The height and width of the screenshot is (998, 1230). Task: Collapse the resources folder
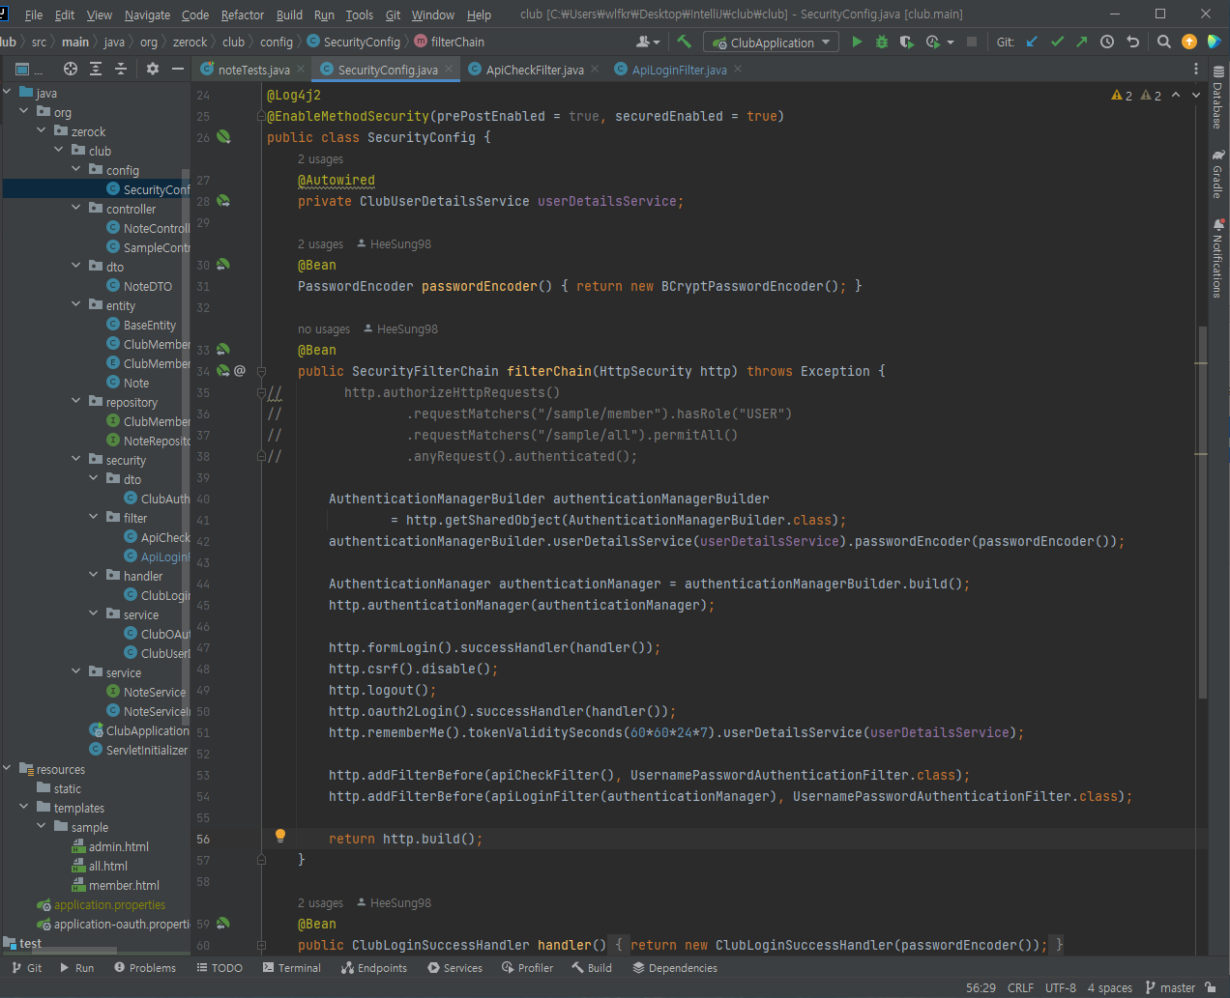coord(7,768)
